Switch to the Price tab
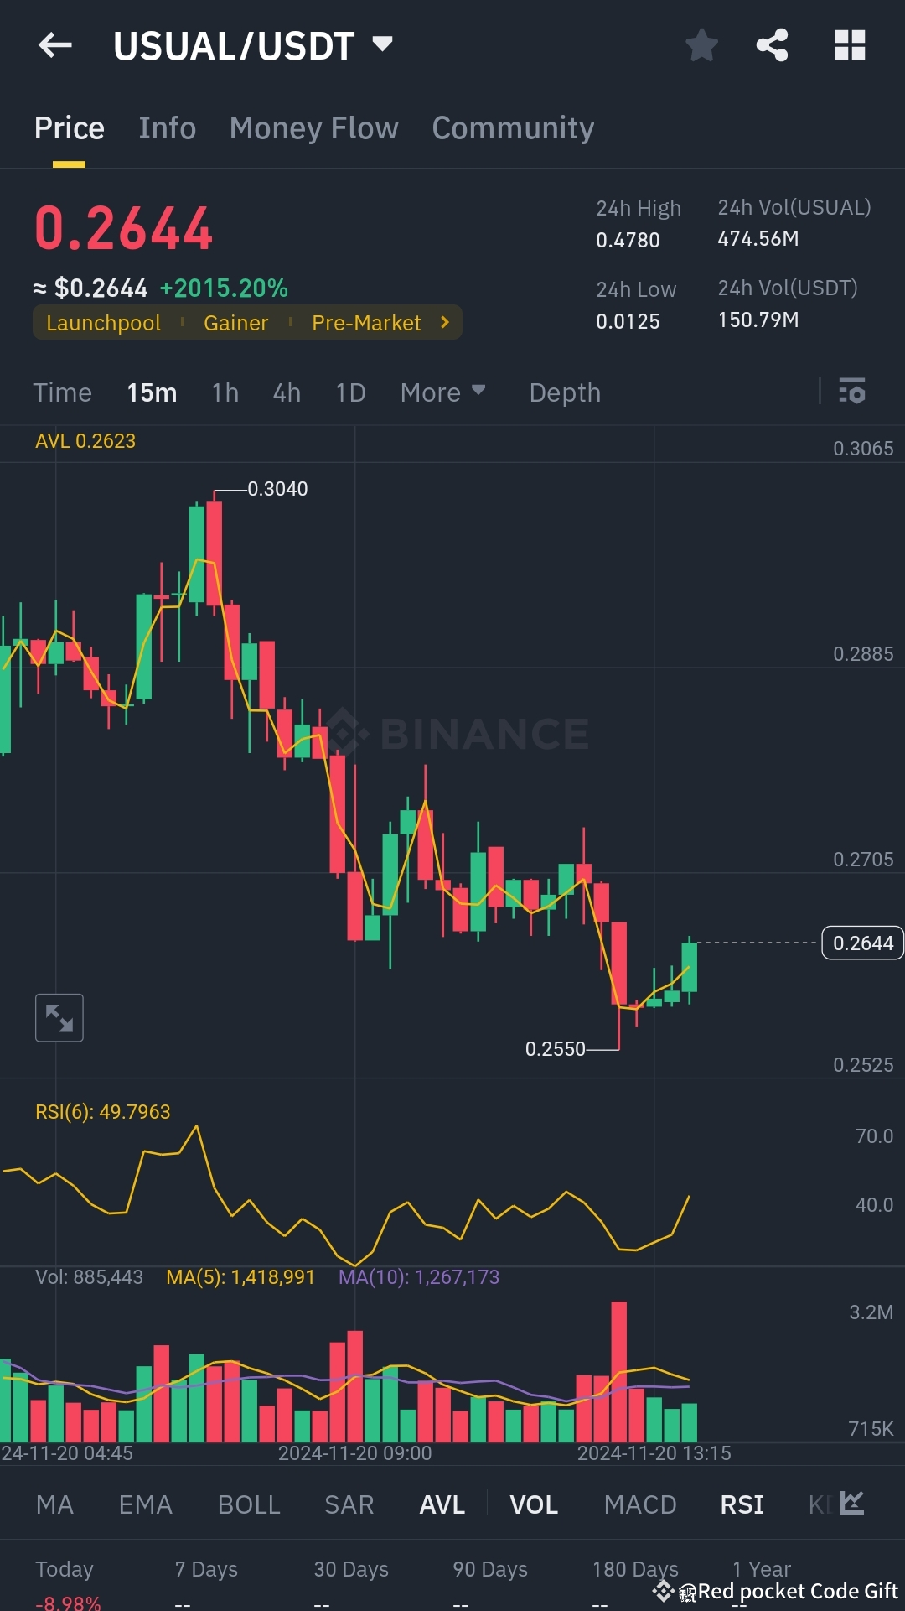The height and width of the screenshot is (1611, 905). tap(70, 128)
